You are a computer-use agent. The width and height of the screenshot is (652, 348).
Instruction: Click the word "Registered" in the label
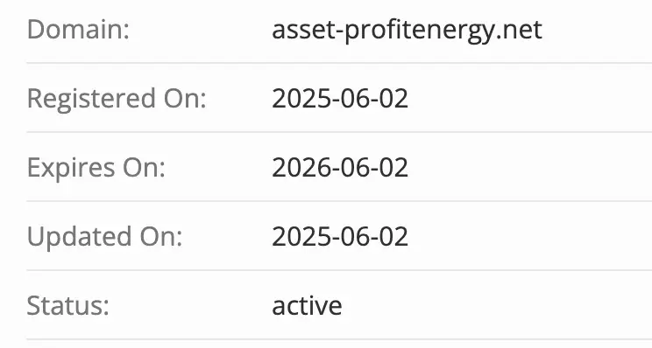click(91, 100)
